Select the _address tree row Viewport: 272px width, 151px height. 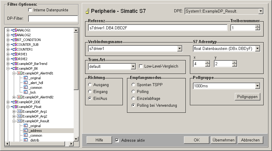click(x=48, y=131)
